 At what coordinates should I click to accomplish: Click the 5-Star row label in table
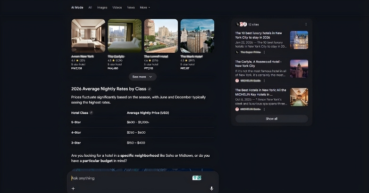click(76, 122)
